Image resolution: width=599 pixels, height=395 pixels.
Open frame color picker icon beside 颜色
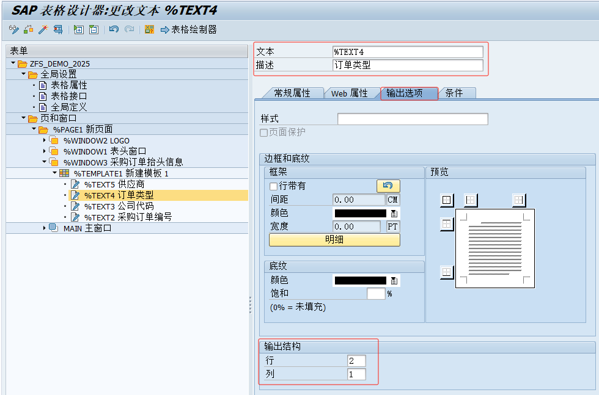pos(394,213)
